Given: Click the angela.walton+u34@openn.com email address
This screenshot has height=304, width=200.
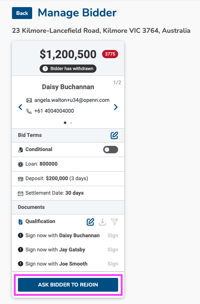Looking at the screenshot, I should 72,100.
